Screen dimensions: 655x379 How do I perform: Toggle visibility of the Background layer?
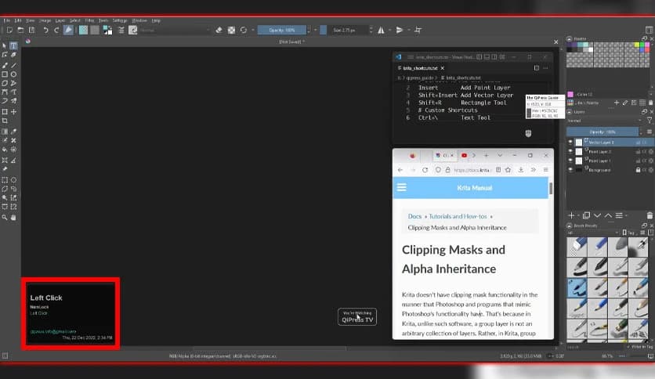tap(570, 169)
